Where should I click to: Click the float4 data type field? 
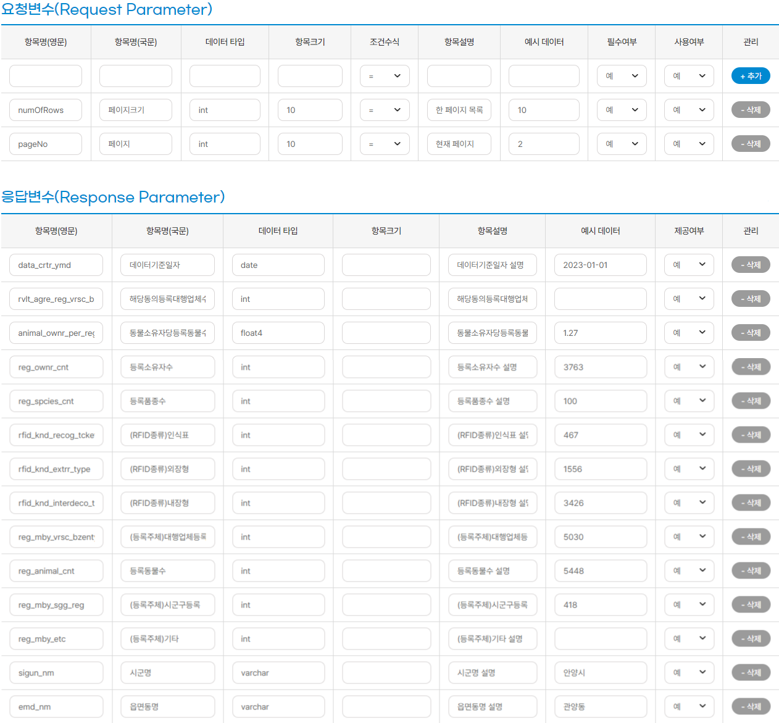pyautogui.click(x=278, y=333)
